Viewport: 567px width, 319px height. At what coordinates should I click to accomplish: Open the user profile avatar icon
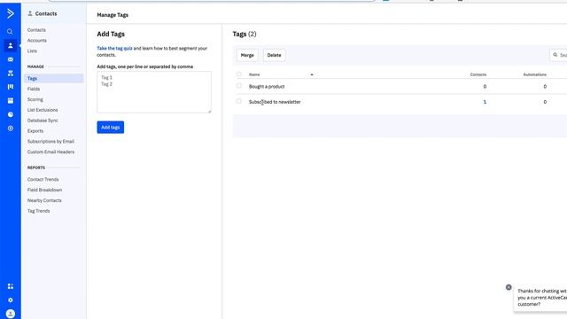tap(10, 314)
